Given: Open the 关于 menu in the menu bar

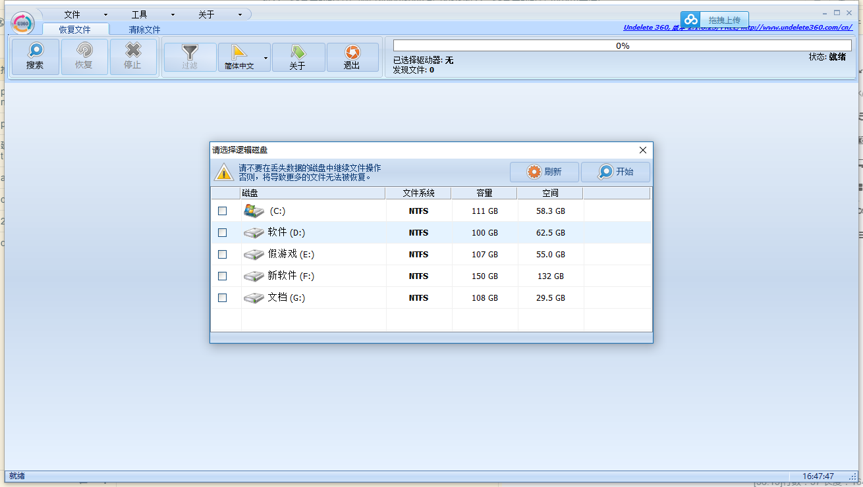Looking at the screenshot, I should point(219,14).
